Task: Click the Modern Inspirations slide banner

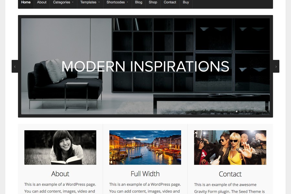Action: 145,66
